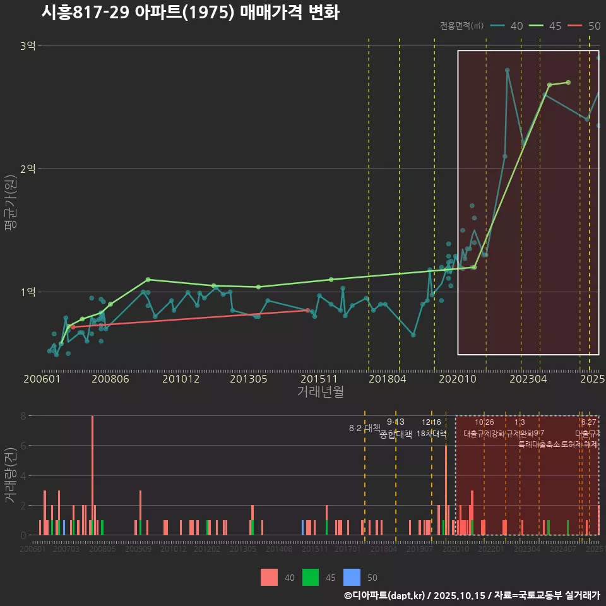Click the 거래년월 x-axis title
This screenshot has height=606, width=606.
[x=320, y=391]
